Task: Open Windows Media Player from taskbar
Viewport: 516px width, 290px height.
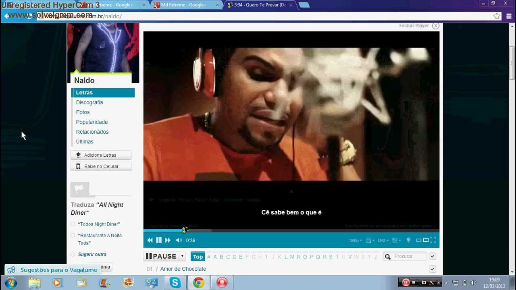Action: 57,283
